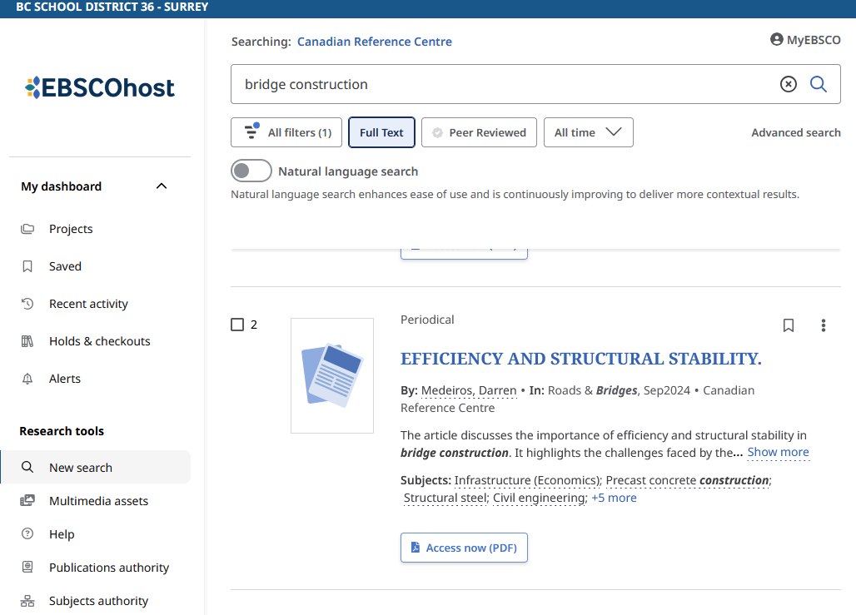Open All filters (1) panel
The image size is (856, 615).
[286, 132]
